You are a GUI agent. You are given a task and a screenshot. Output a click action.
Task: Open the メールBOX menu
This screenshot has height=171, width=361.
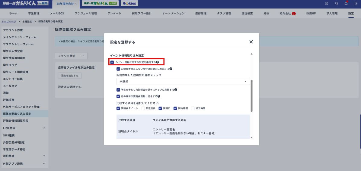[57, 13]
